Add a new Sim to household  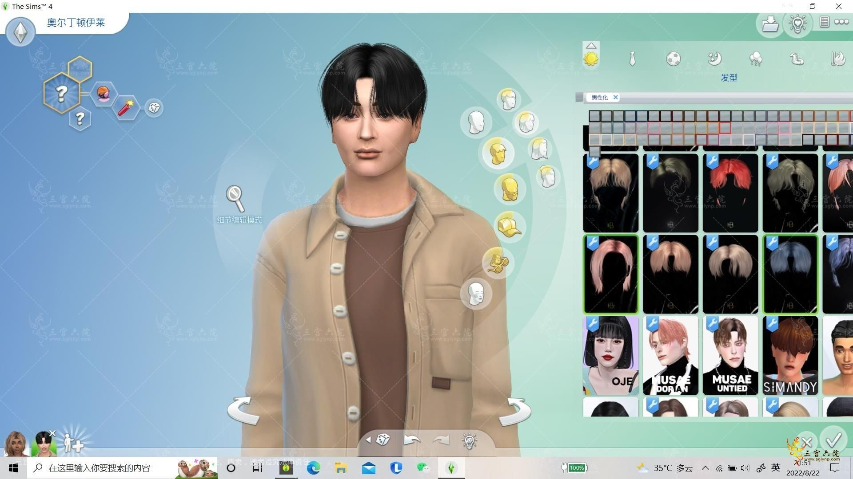coord(74,443)
